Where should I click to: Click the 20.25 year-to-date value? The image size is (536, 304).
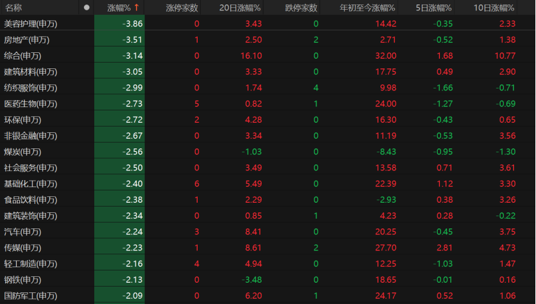386,232
